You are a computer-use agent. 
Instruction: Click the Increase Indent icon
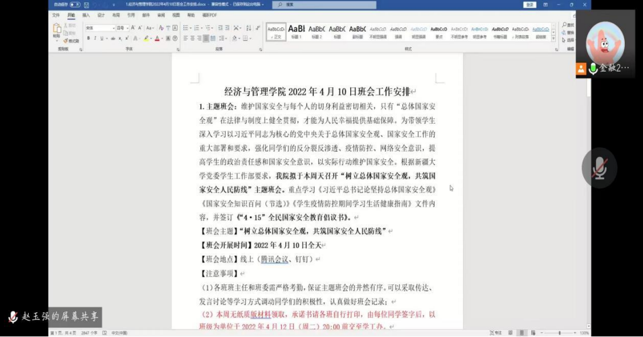tap(227, 28)
